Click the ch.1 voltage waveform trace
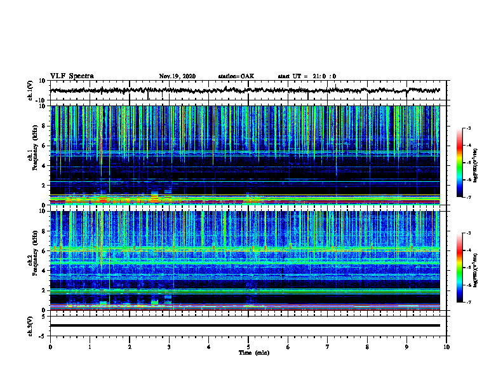This screenshot has width=503, height=389. (245, 90)
